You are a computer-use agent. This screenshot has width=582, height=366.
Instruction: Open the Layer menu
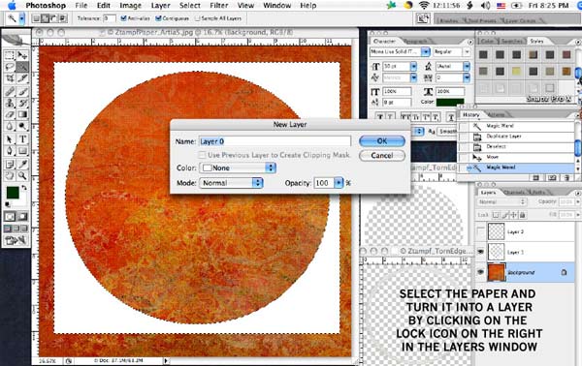160,5
